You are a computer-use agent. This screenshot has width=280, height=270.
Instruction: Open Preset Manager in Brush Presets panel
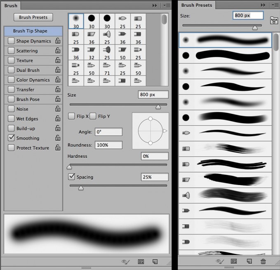coord(234,261)
